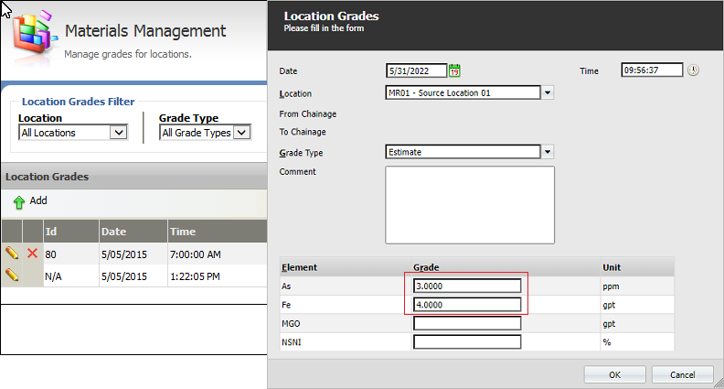Image resolution: width=724 pixels, height=389 pixels.
Task: Click the Location Grades Filter heading
Action: click(78, 102)
